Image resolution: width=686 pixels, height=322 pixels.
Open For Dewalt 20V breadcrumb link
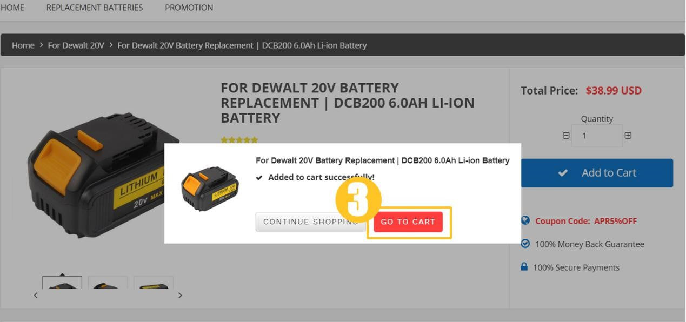(76, 45)
